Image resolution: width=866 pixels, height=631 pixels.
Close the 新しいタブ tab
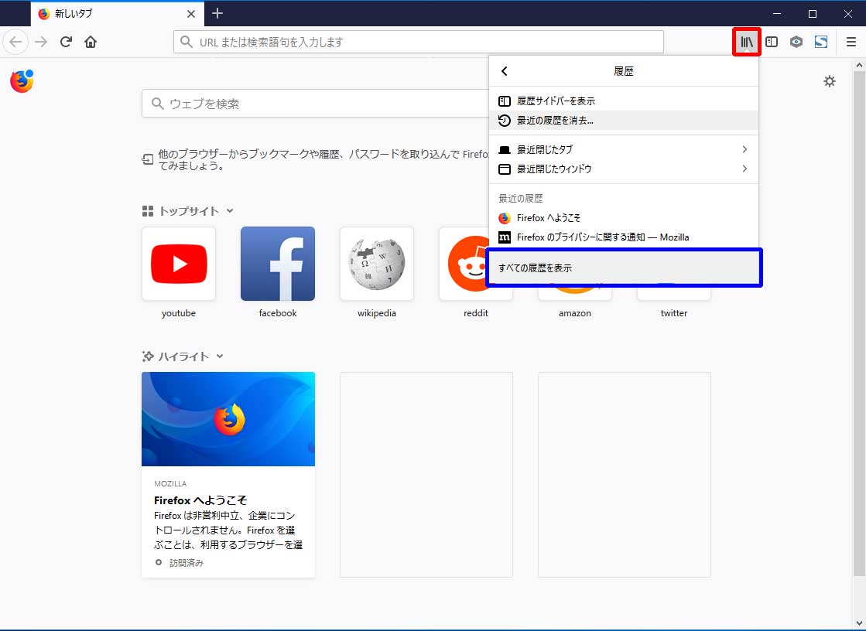click(191, 14)
